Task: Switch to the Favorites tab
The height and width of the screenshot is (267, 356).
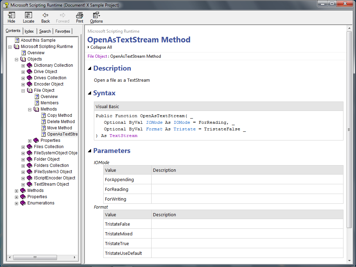Action: [x=63, y=31]
